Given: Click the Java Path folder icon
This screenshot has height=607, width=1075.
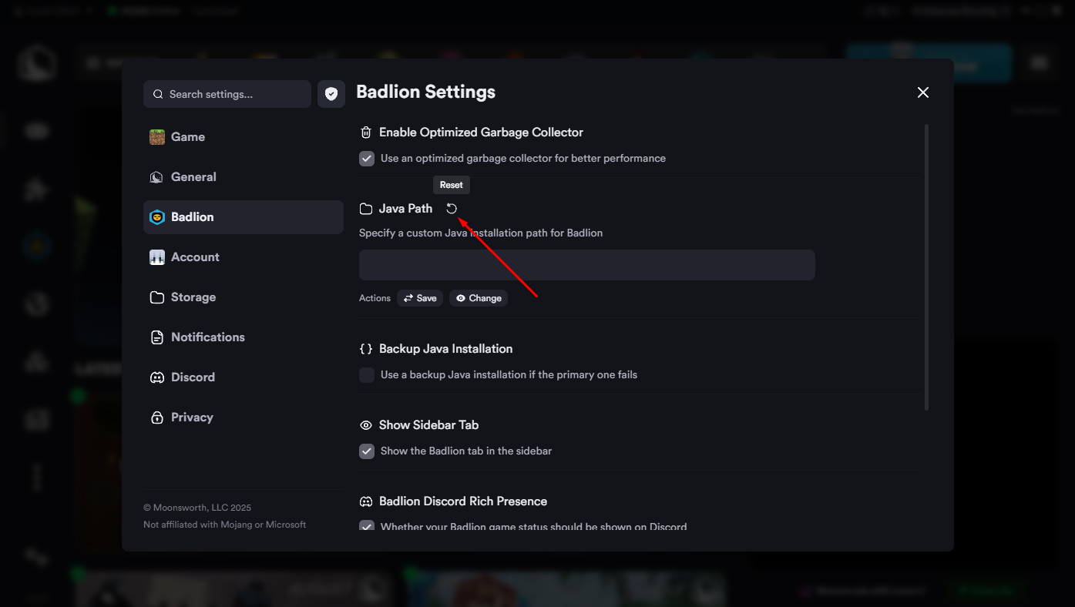Looking at the screenshot, I should point(366,209).
